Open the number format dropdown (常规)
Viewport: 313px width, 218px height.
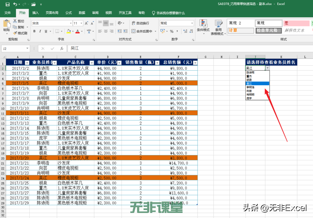[x=192, y=23]
